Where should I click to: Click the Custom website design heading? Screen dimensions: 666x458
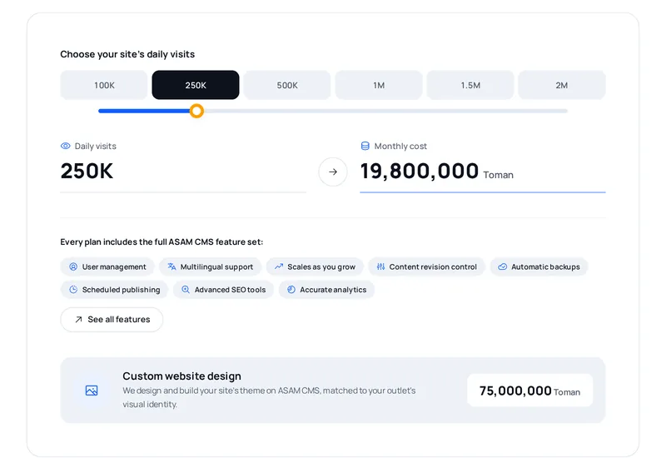181,376
